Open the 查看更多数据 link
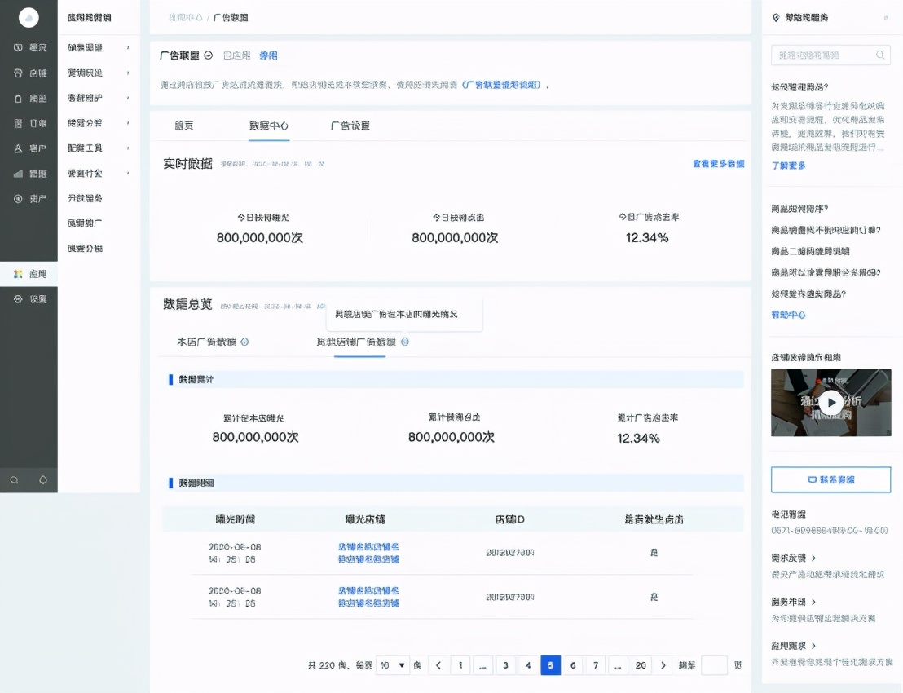 pyautogui.click(x=718, y=164)
